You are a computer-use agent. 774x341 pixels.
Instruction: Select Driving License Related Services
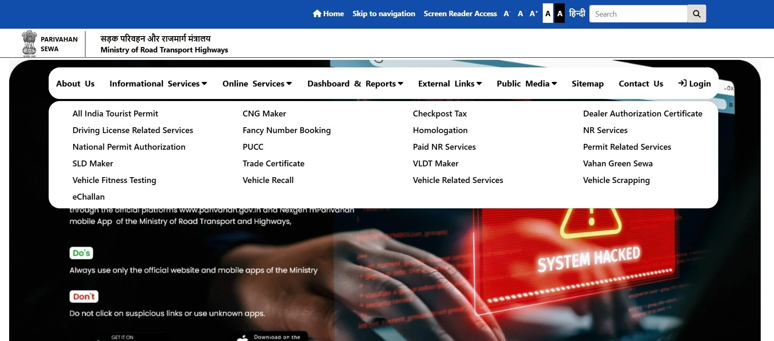(133, 130)
